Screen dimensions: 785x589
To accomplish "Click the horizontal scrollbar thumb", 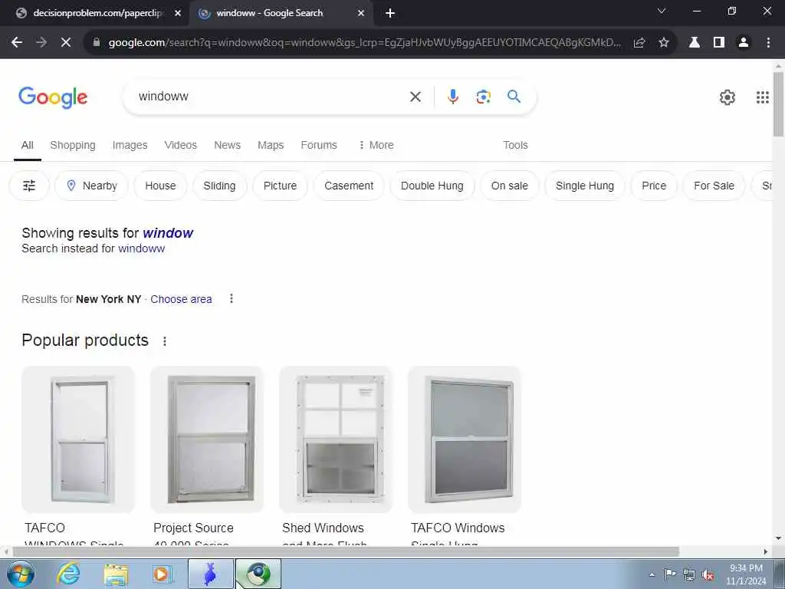I will click(x=346, y=552).
